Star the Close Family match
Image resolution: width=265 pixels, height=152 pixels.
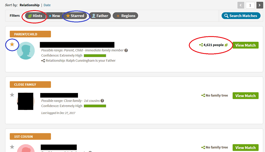click(12, 95)
